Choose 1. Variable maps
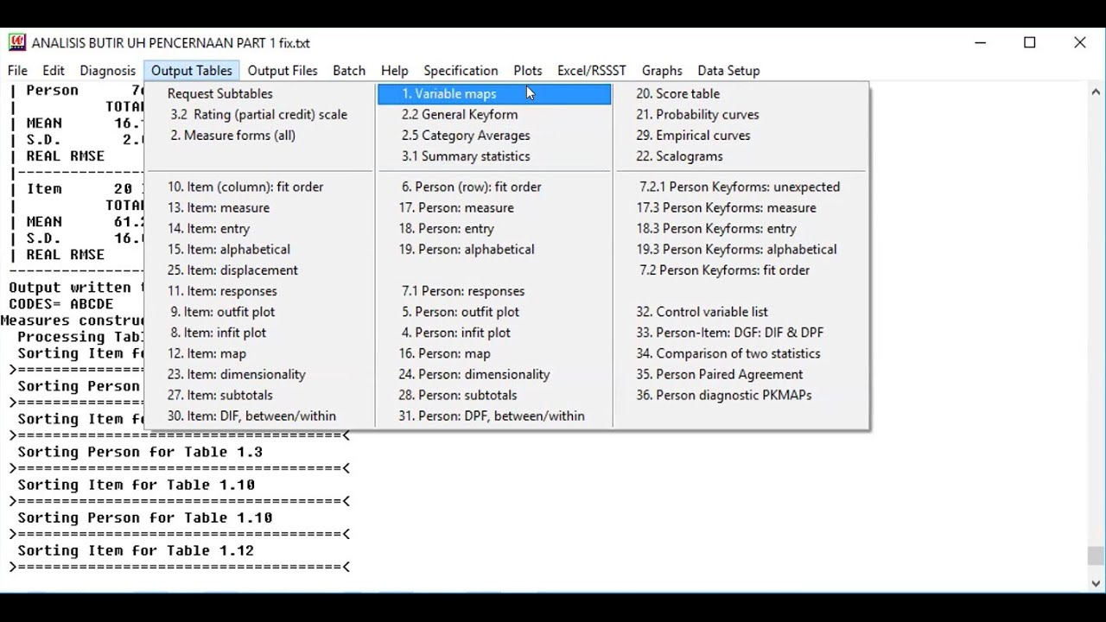The width and height of the screenshot is (1106, 622). [494, 93]
